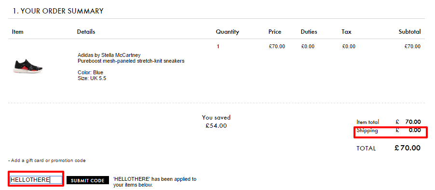Viewport: 435px width, 190px height.
Task: Click the Price column header
Action: pyautogui.click(x=275, y=32)
